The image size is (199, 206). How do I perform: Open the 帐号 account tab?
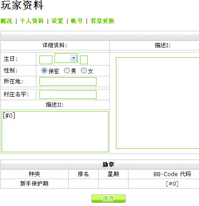(x=77, y=21)
